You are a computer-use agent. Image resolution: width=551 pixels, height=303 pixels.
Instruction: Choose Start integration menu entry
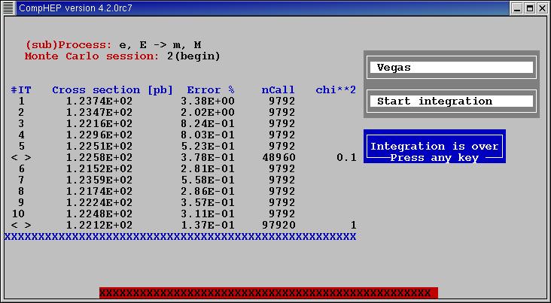[452, 101]
